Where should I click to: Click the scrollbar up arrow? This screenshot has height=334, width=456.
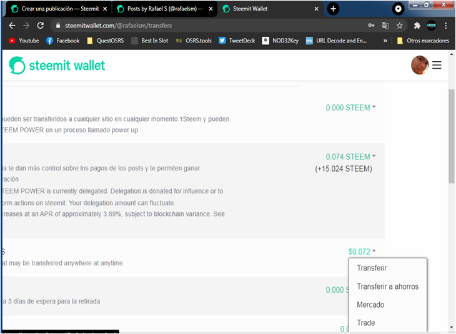point(451,54)
